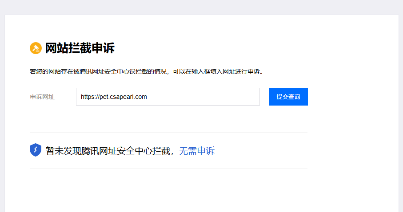Click the blue shield security icon
This screenshot has width=403, height=212.
(x=36, y=150)
